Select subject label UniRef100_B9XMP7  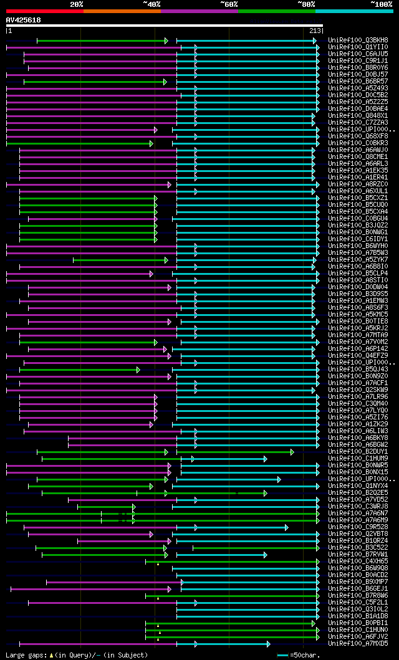[358, 581]
